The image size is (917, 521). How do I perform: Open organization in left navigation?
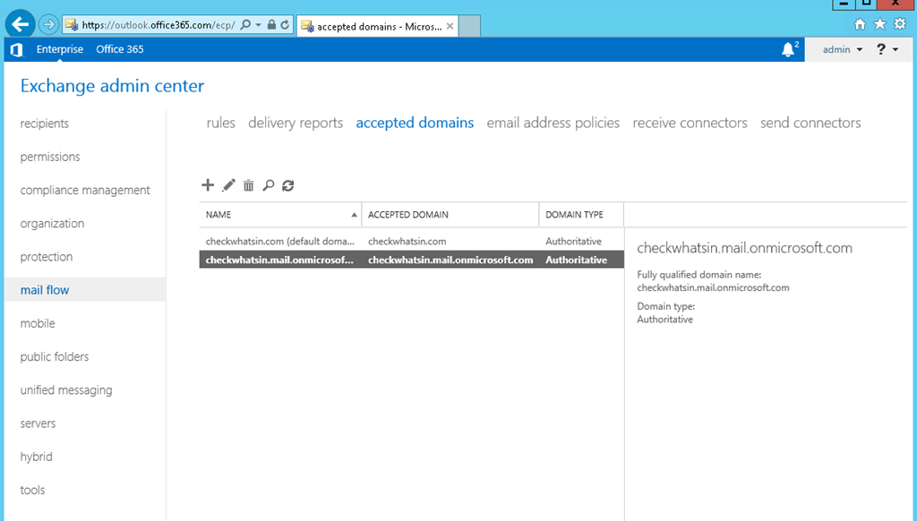click(52, 224)
